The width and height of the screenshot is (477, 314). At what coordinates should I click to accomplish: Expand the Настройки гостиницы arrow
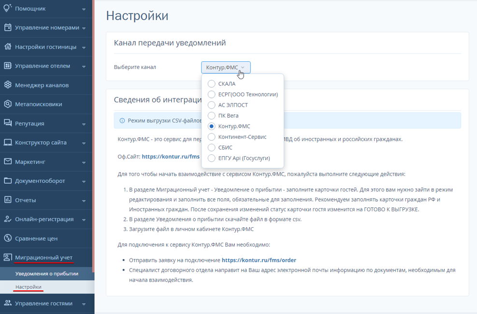pos(84,47)
